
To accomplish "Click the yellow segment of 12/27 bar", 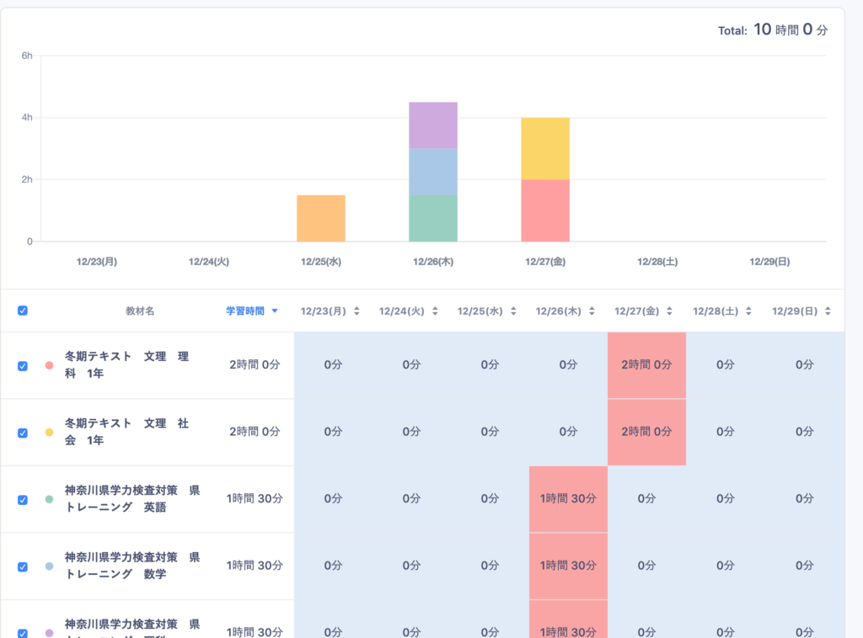I will (x=545, y=148).
